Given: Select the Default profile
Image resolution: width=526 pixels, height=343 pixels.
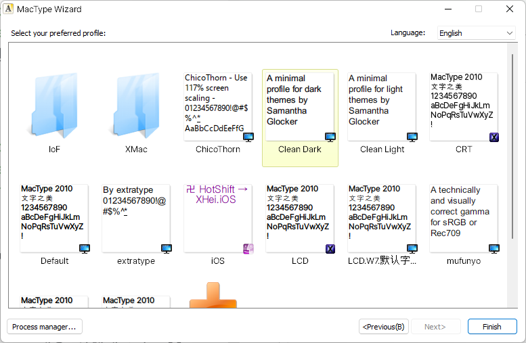Looking at the screenshot, I should [54, 220].
